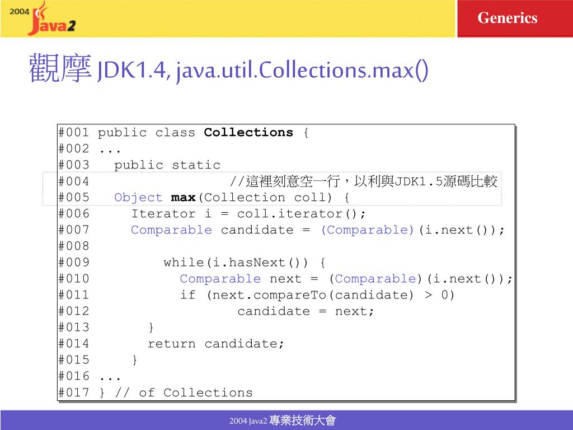The image size is (573, 430).
Task: Click the slide title mentioning java.util.Collections.max()
Action: pos(229,69)
